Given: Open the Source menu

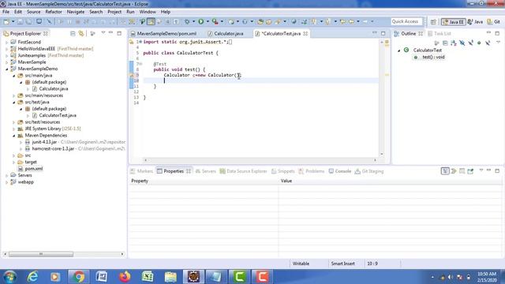Looking at the screenshot, I should click(33, 12).
